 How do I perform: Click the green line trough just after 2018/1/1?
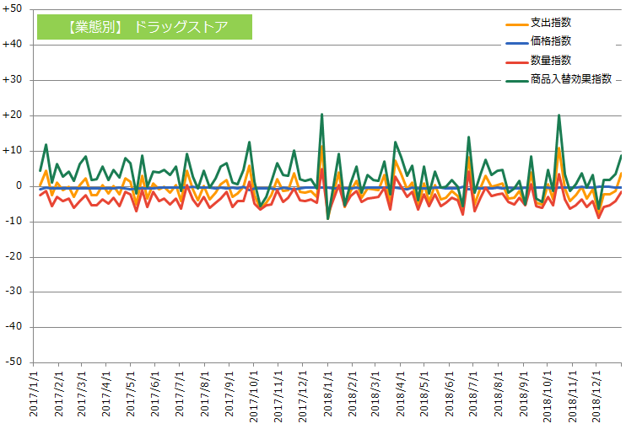click(x=328, y=218)
